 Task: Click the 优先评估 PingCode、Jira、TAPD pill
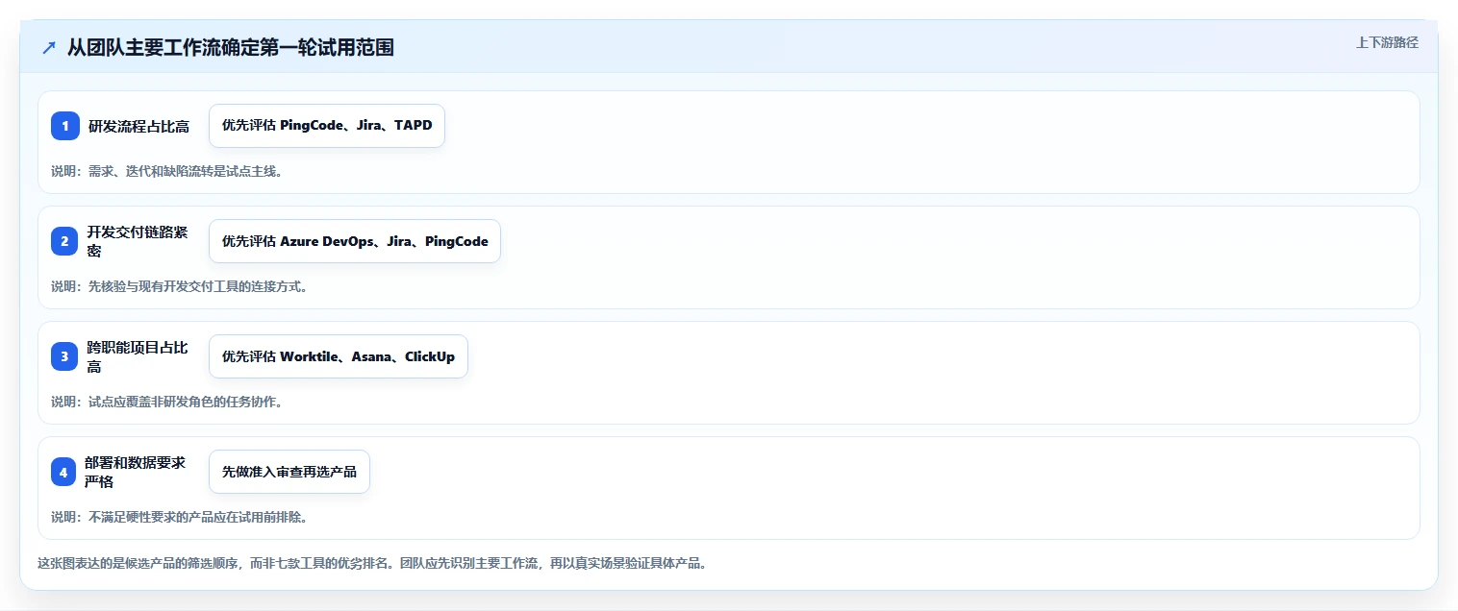pos(327,126)
